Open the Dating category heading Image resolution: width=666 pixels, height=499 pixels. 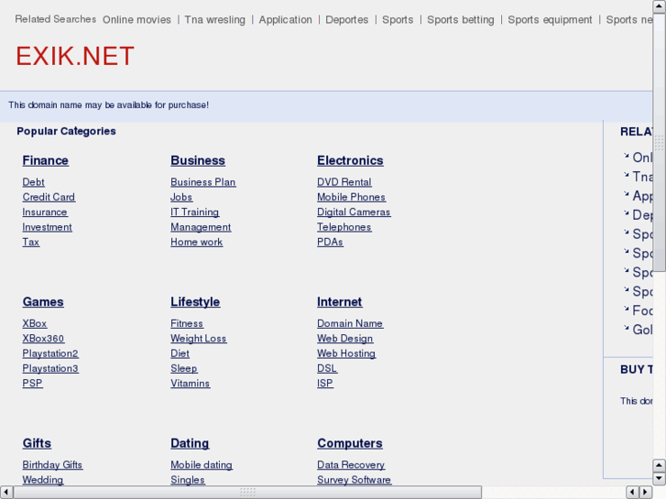click(190, 443)
